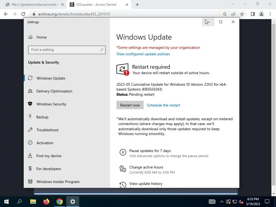
Task: Open a new browser tab
Action: (x=137, y=5)
